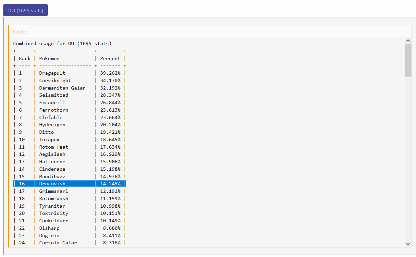Select the Clefable entry
This screenshot has height=257, width=416.
51,117
